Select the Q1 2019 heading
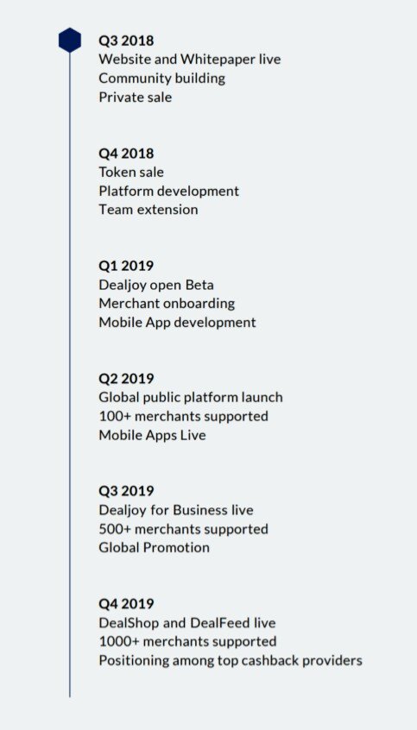This screenshot has height=730, width=417. coord(126,267)
